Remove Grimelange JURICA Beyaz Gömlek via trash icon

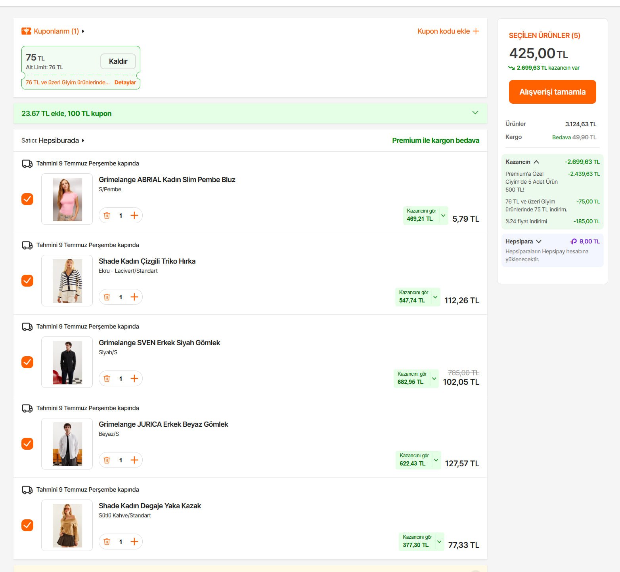click(x=107, y=460)
